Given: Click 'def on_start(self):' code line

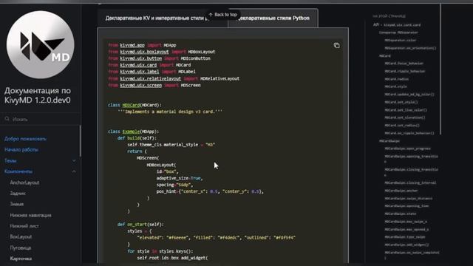Looking at the screenshot, I should click(x=140, y=225).
